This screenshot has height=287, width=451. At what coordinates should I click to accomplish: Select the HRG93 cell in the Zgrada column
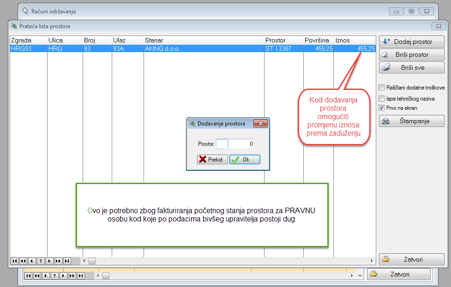point(29,48)
